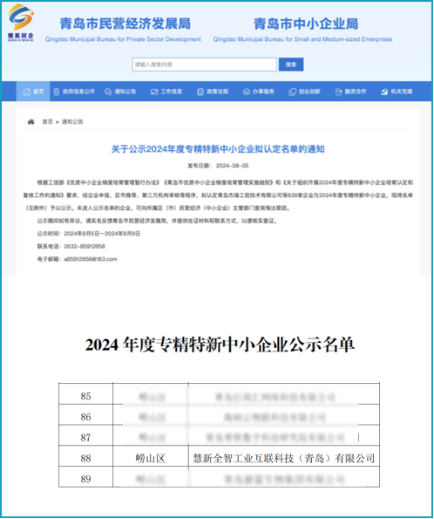Screen dimensions: 434x519
Task: Select table row number 88
Action: coord(85,458)
